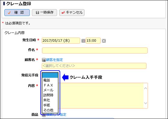The height and width of the screenshot is (119, 168).
Task: Click the 発生日時 date input field
Action: pyautogui.click(x=61, y=41)
